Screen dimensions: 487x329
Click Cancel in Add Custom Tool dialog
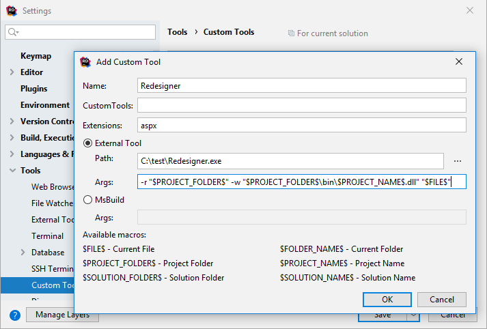click(442, 300)
